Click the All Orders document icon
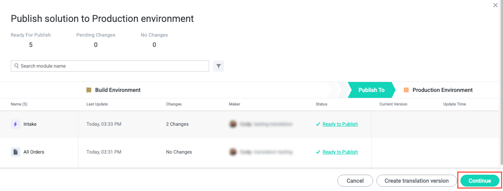503x191 pixels. [16, 152]
